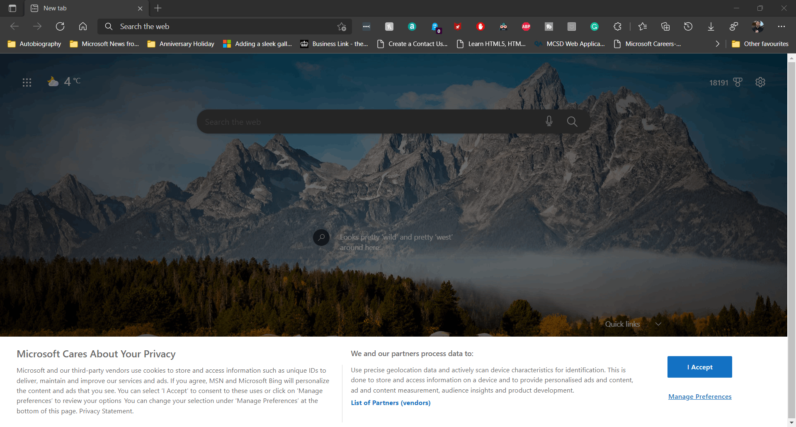This screenshot has width=796, height=427.
Task: Open the Collections panel
Action: pyautogui.click(x=665, y=26)
